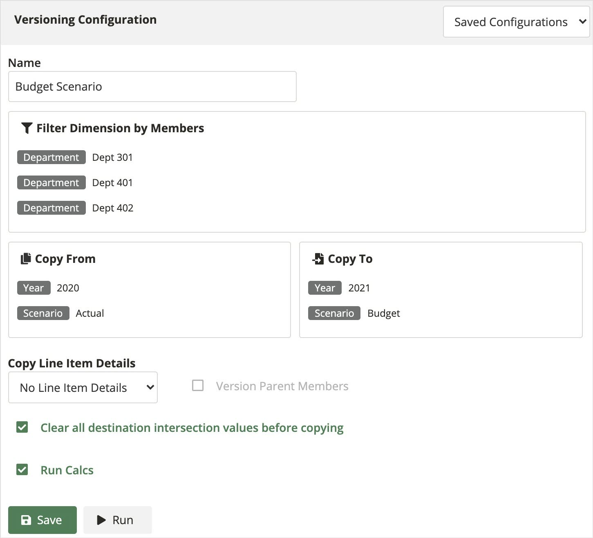The width and height of the screenshot is (593, 538).
Task: Open the Saved Configurations dropdown
Action: [x=515, y=22]
